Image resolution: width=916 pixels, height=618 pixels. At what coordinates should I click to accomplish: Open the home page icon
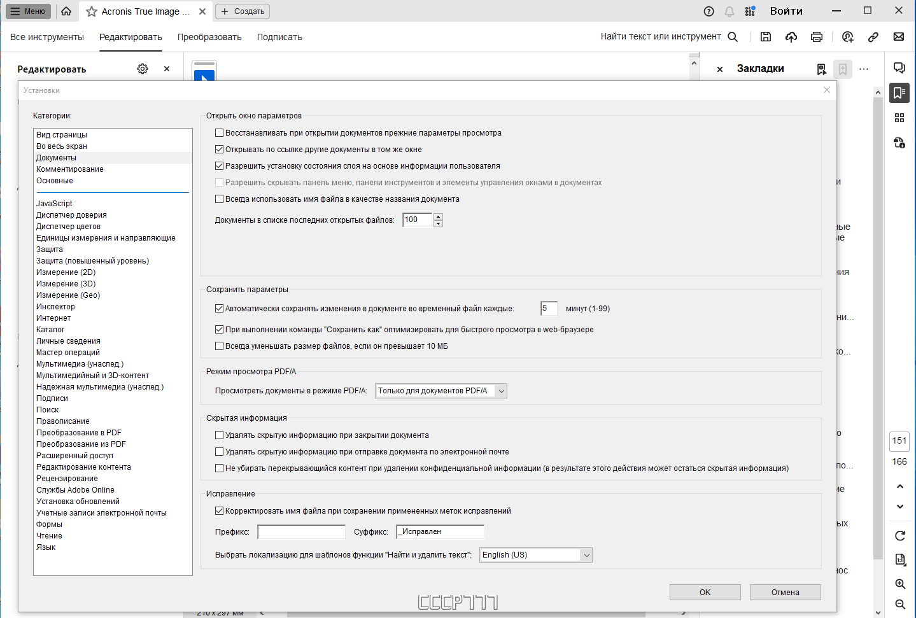(x=66, y=11)
